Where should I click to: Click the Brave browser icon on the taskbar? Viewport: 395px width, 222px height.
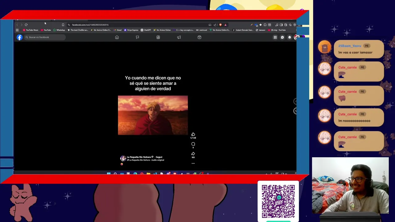pyautogui.click(x=175, y=174)
